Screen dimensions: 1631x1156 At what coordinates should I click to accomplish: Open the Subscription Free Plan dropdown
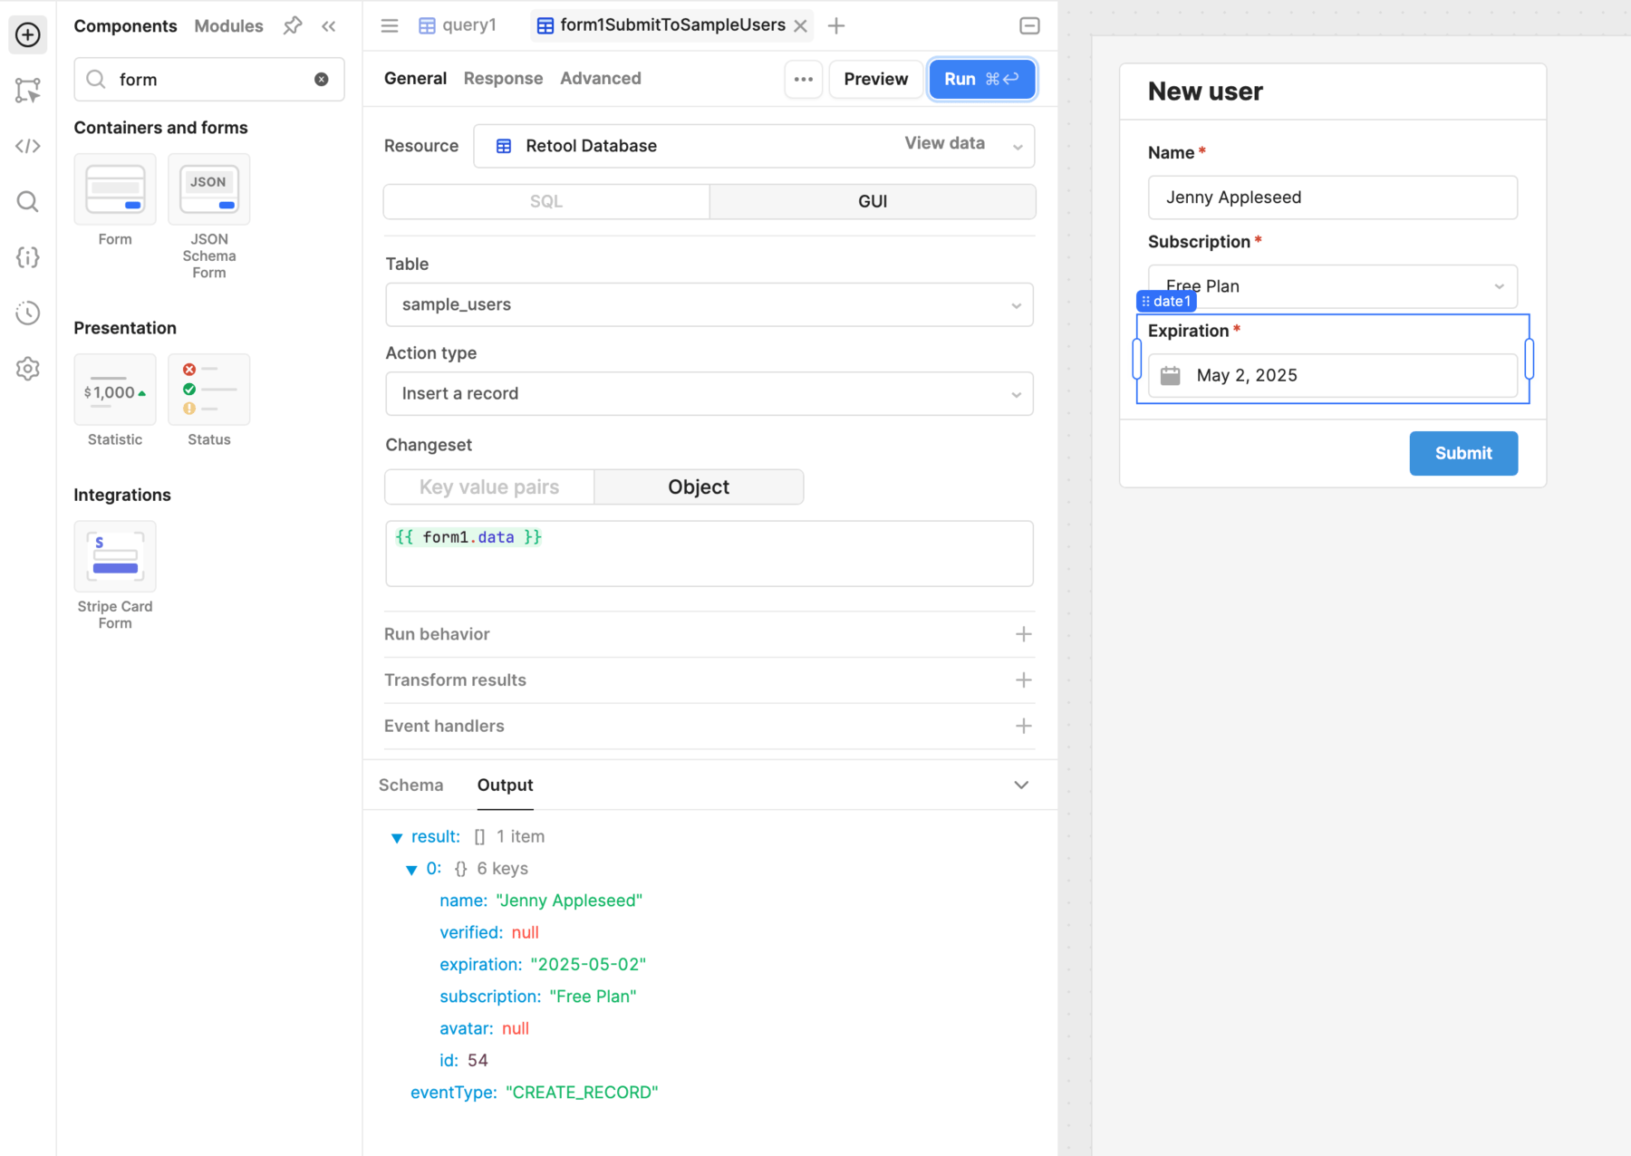(1332, 286)
